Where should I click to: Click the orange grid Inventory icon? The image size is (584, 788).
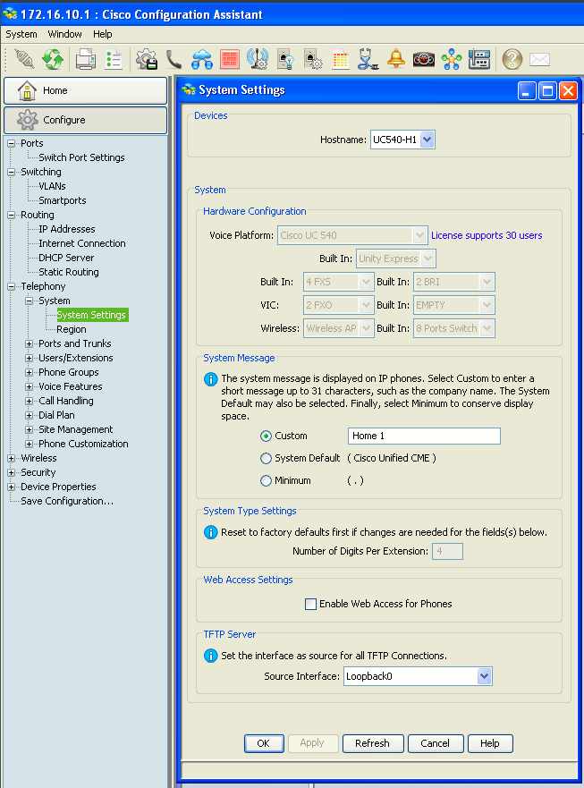340,60
